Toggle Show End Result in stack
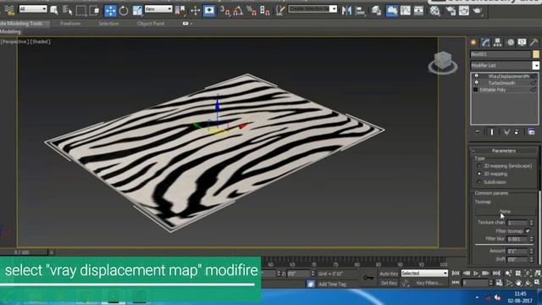 point(492,132)
